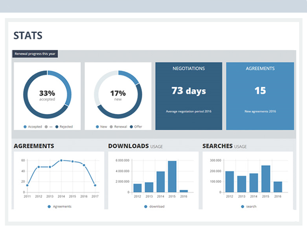Click the SEARCHES USAGE heading
Screen dimensions: 307x235
point(224,146)
